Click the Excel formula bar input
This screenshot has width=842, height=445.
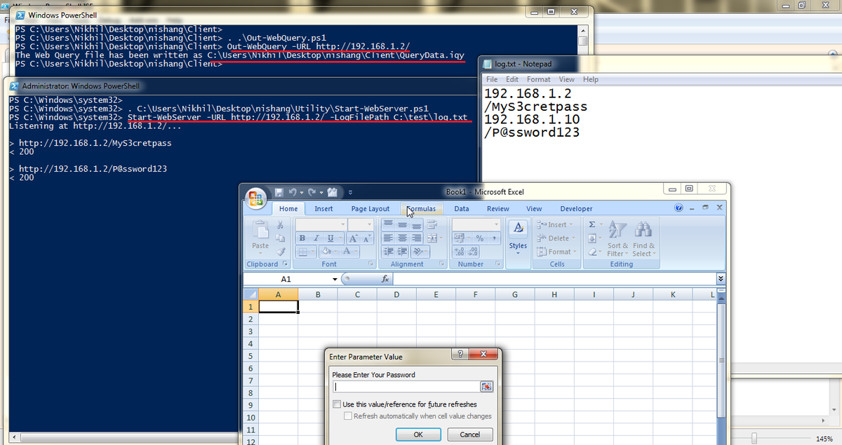pos(554,279)
